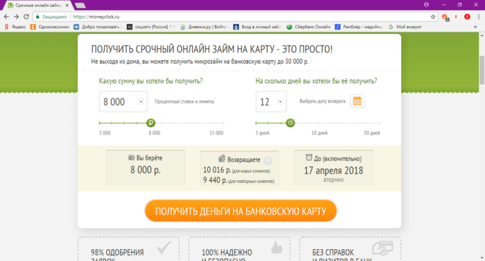The image size is (485, 261).
Task: Click the 10 016 р. repayment amount
Action: pos(217,170)
